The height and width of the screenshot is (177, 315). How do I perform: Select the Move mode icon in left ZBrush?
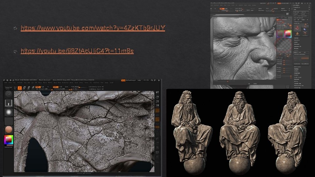pos(24,88)
